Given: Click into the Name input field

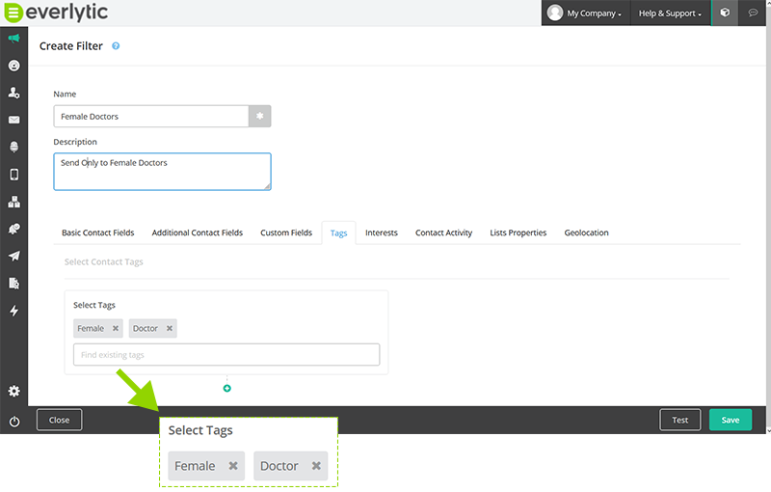Looking at the screenshot, I should tap(151, 116).
